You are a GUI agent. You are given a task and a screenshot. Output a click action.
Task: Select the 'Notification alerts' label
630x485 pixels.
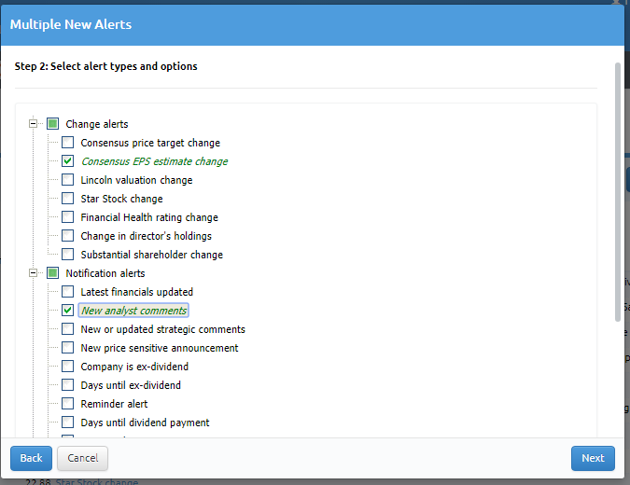pos(105,273)
